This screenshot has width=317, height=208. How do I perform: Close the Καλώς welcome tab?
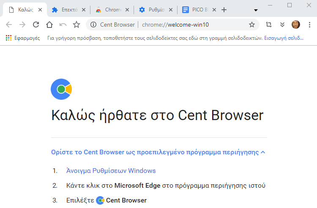[40, 10]
